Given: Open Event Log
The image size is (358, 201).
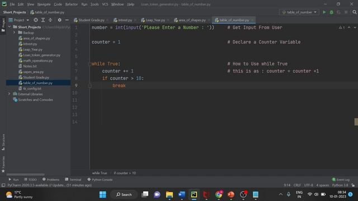Looking at the screenshot, I should (341, 180).
